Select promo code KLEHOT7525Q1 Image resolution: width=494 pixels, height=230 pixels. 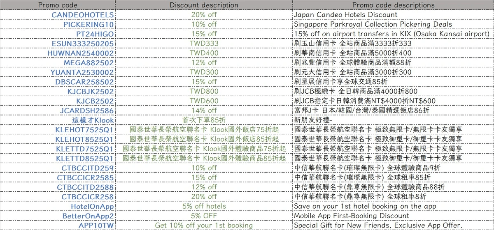point(84,130)
